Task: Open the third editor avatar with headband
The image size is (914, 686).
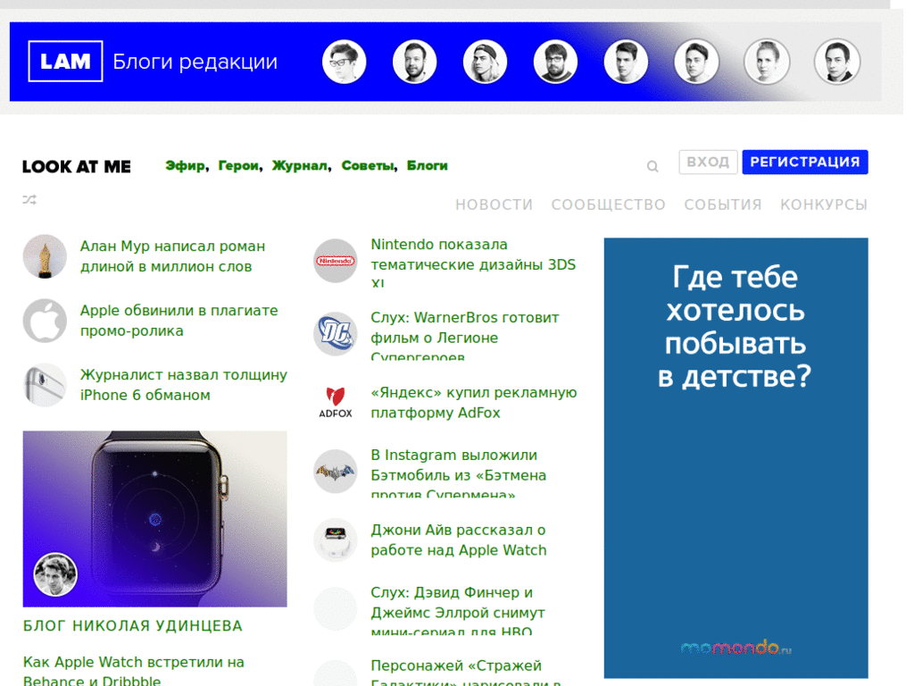Action: (485, 62)
